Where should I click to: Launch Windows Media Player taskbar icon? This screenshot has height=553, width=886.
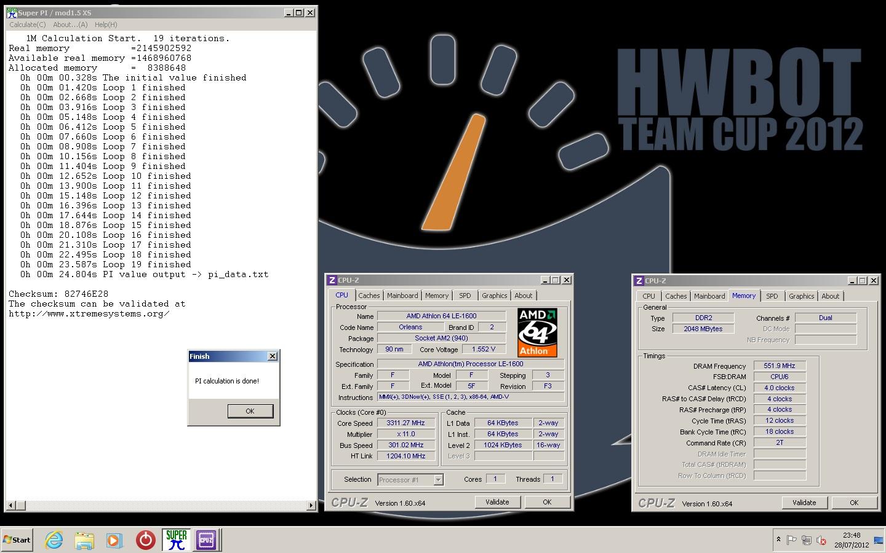tap(114, 540)
